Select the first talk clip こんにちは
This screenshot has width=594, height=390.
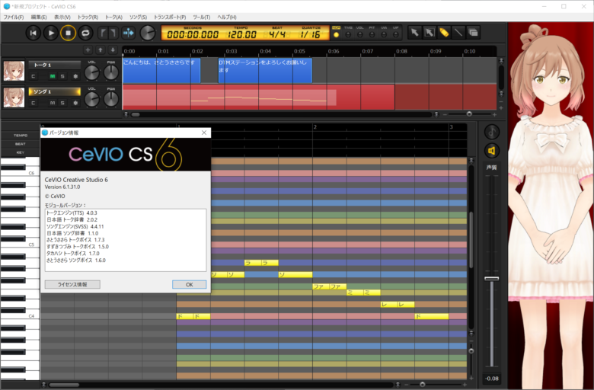point(161,71)
